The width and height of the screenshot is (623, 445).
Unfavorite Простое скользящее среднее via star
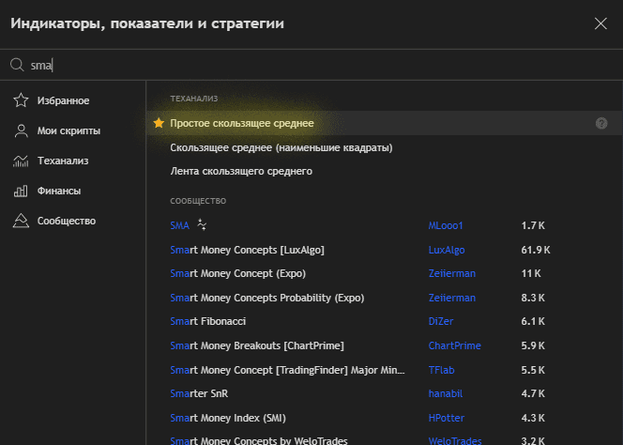point(159,123)
